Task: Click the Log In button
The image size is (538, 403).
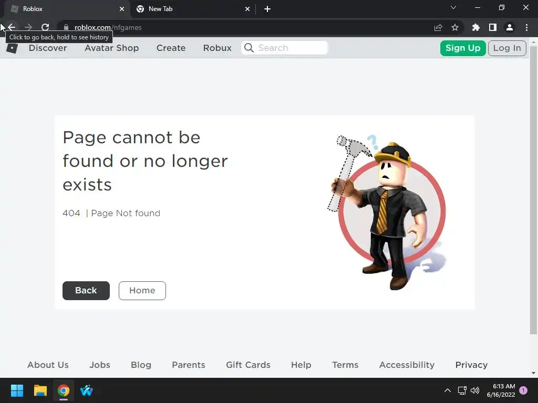Action: pos(507,48)
